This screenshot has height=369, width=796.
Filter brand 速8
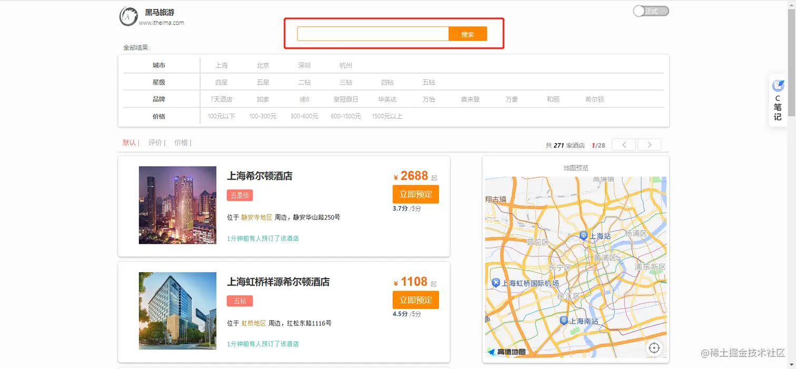304,99
